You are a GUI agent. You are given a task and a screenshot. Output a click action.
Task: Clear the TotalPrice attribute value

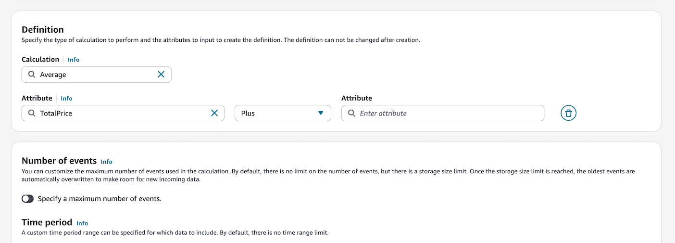click(214, 113)
